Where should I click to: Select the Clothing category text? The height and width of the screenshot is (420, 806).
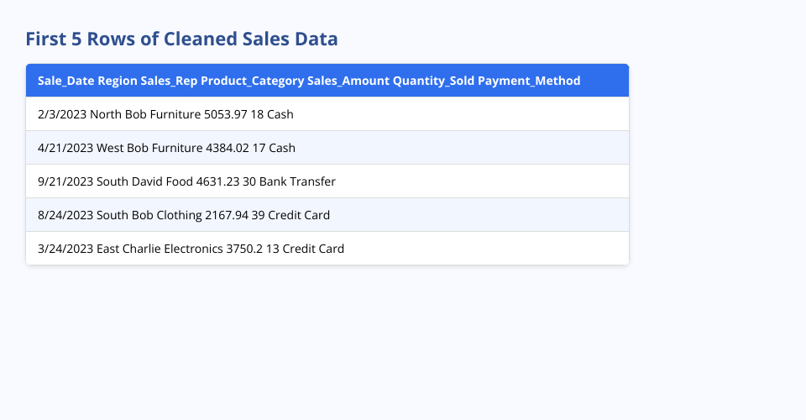tap(179, 215)
